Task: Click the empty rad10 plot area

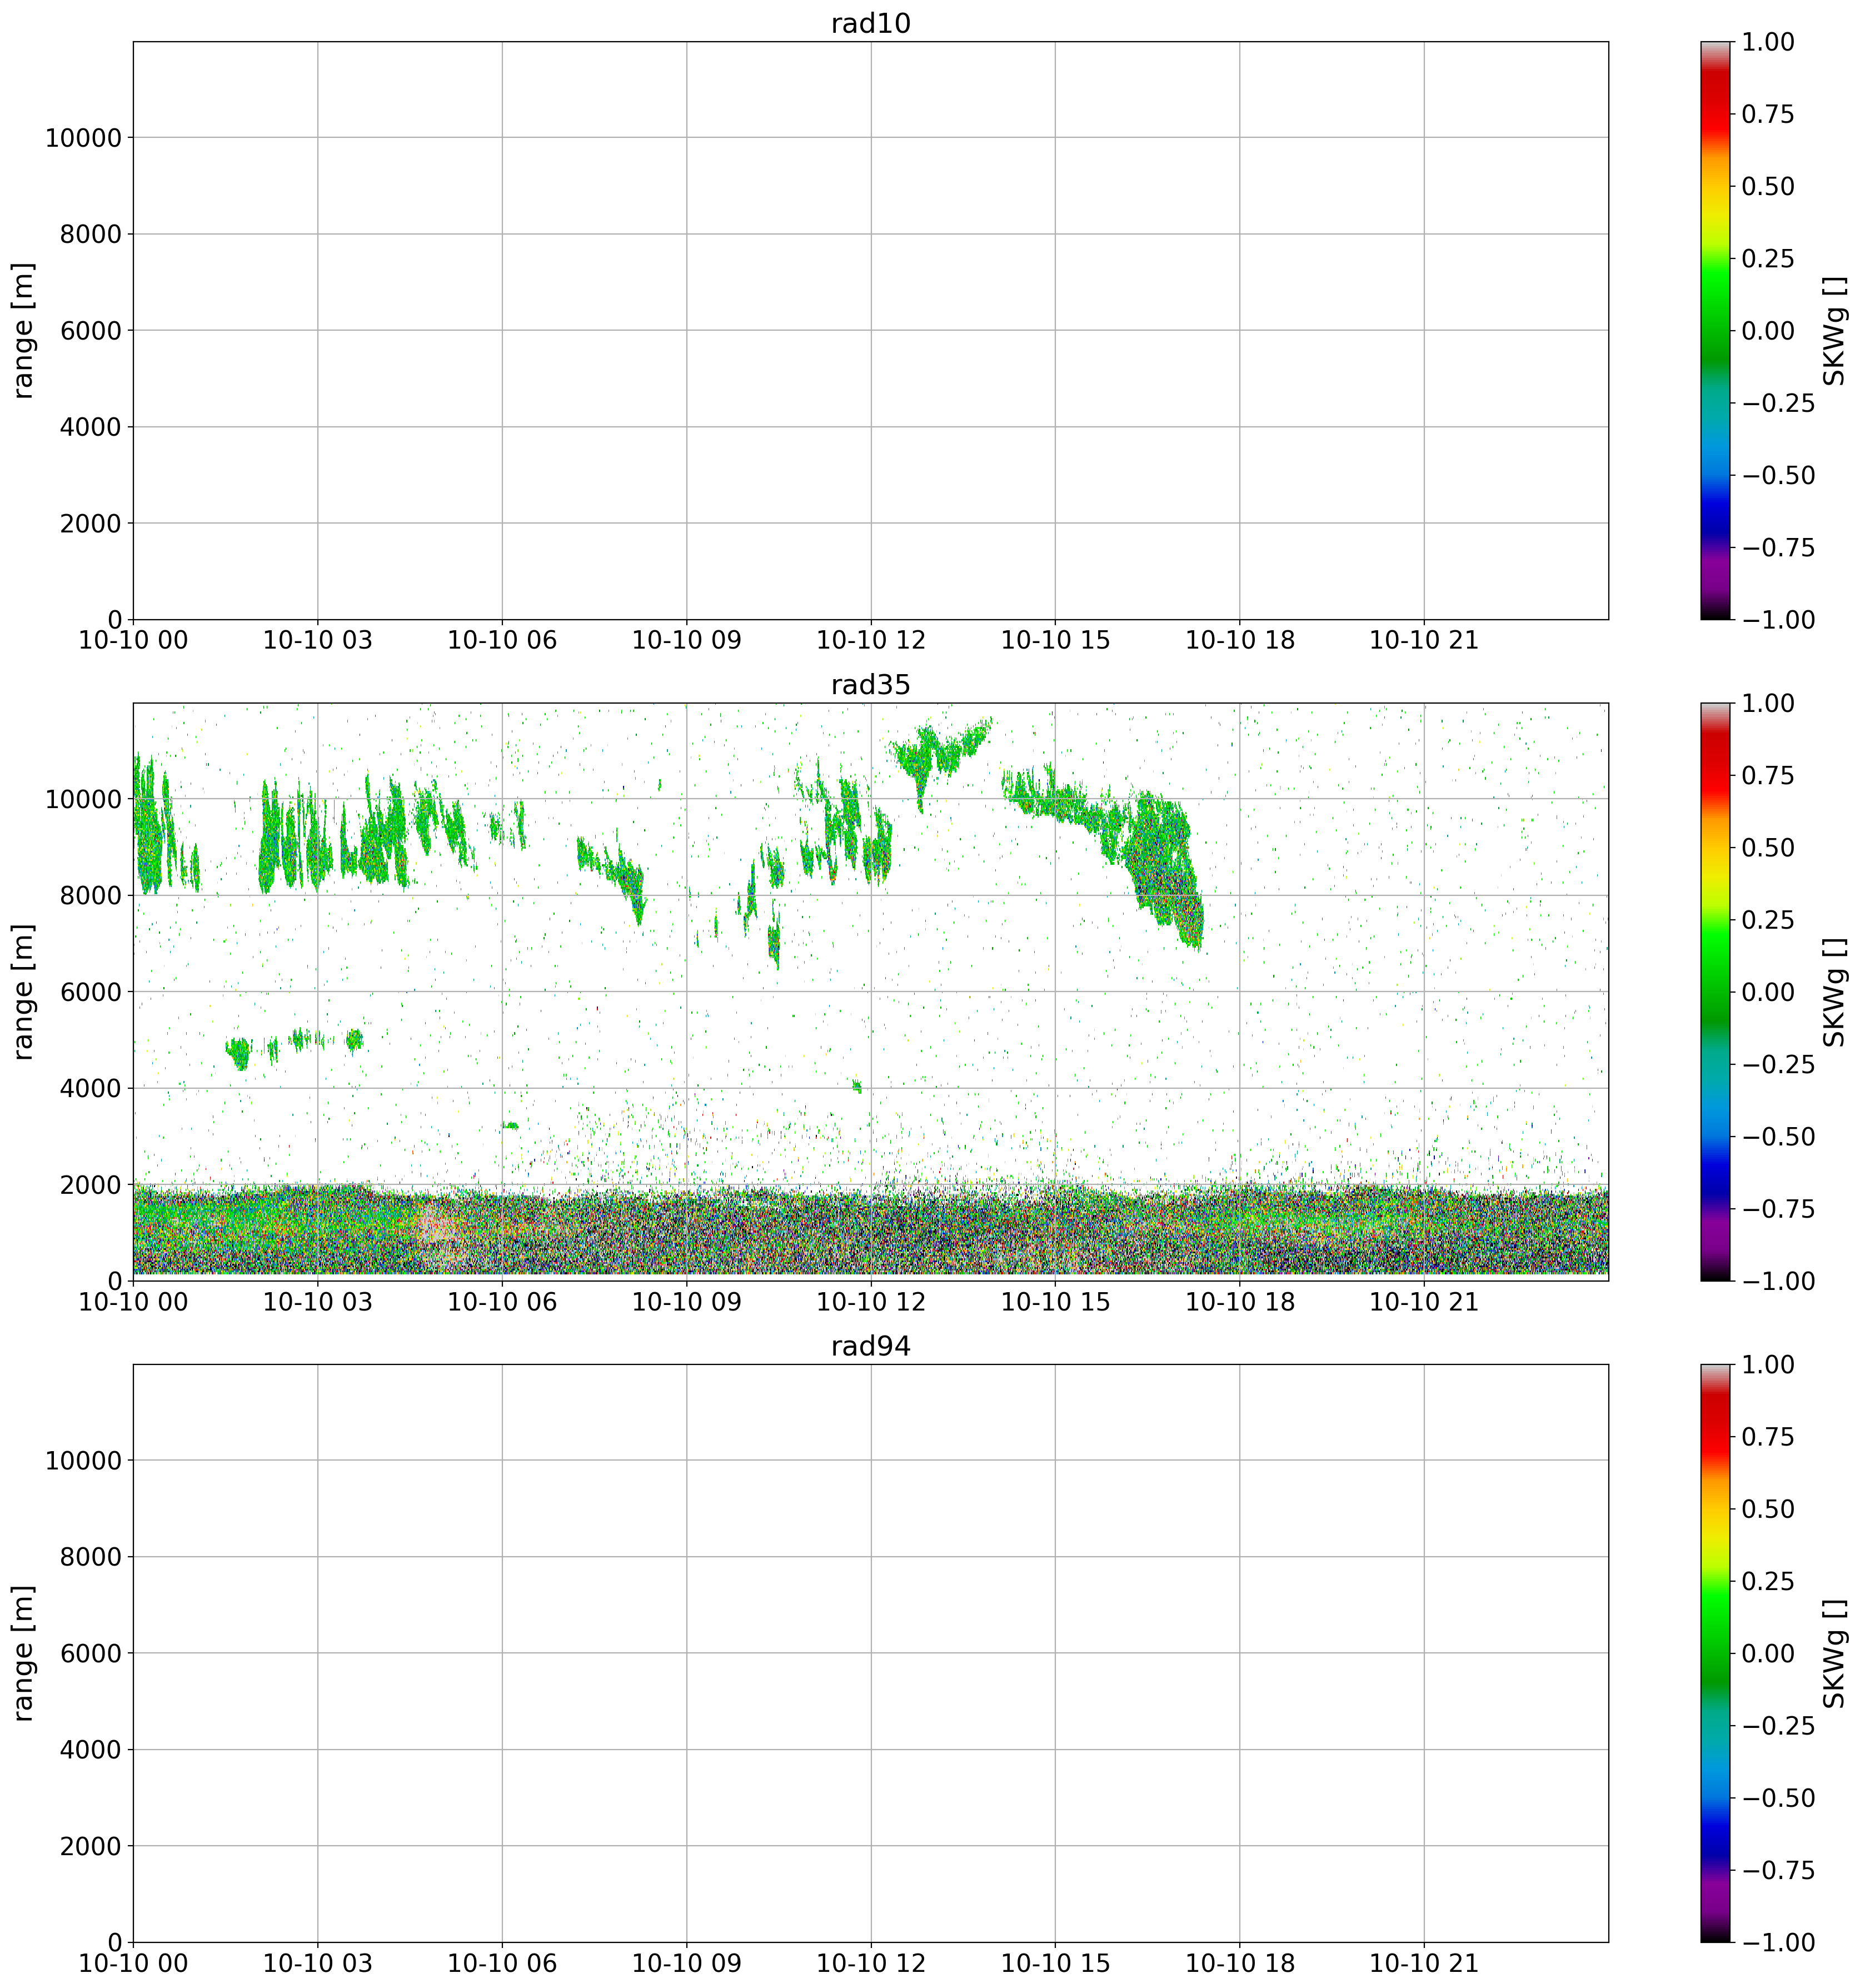Action: pyautogui.click(x=870, y=330)
